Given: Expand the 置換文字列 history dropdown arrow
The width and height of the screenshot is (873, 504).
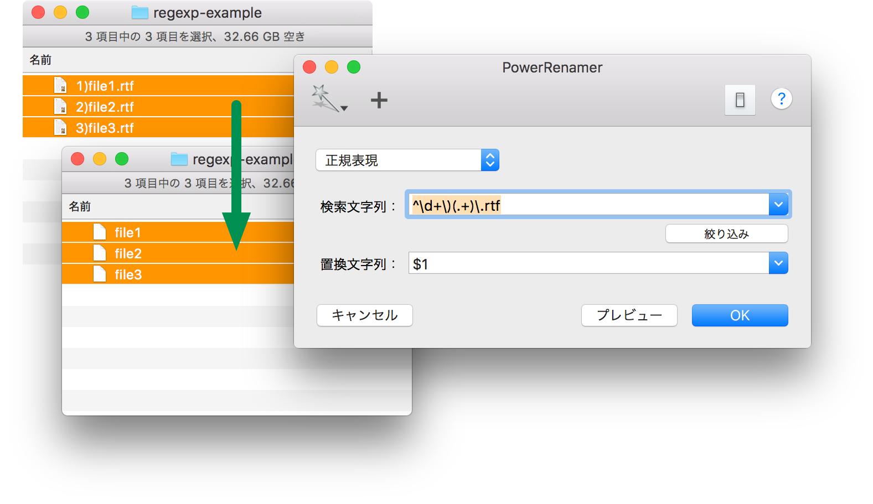Looking at the screenshot, I should (x=778, y=263).
